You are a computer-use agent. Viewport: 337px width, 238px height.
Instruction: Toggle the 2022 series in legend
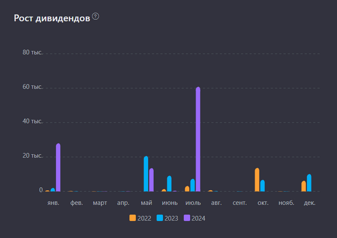click(141, 218)
